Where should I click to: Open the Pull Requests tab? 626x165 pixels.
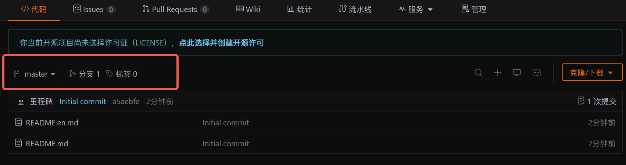(176, 10)
